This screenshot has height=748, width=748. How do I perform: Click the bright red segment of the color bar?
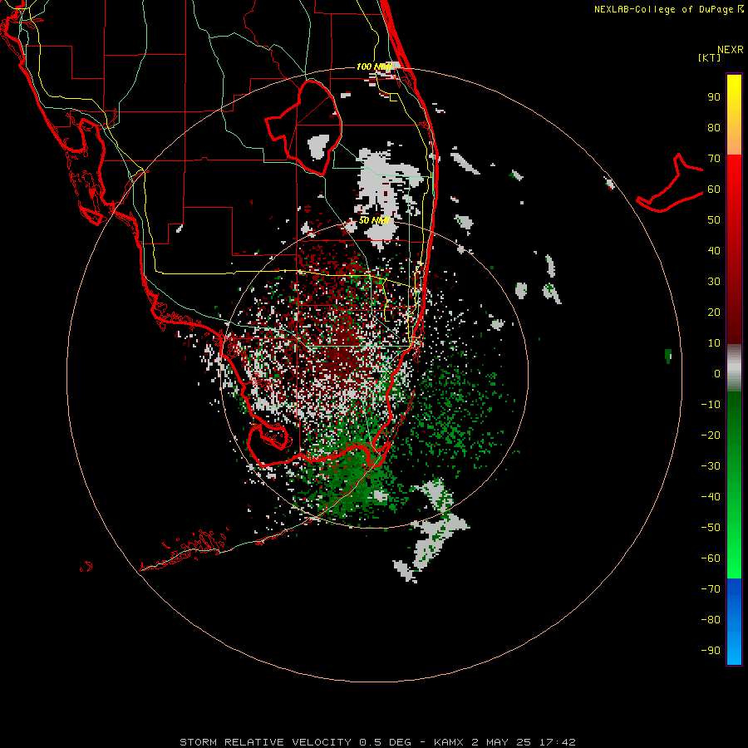tap(734, 248)
